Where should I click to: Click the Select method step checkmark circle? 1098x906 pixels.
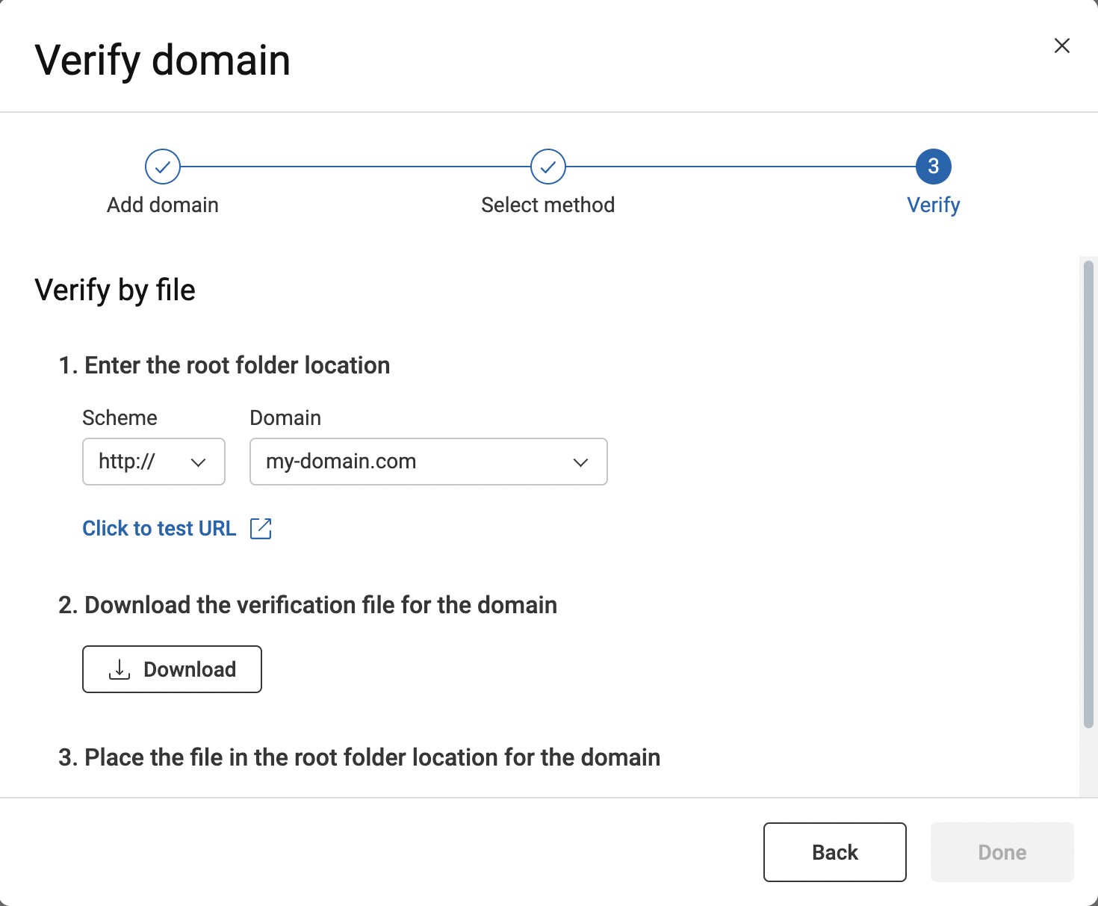548,167
